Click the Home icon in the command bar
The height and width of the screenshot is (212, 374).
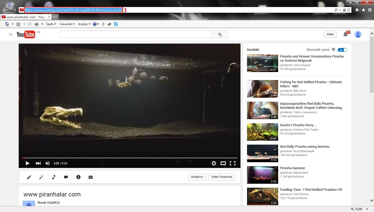coord(7,24)
